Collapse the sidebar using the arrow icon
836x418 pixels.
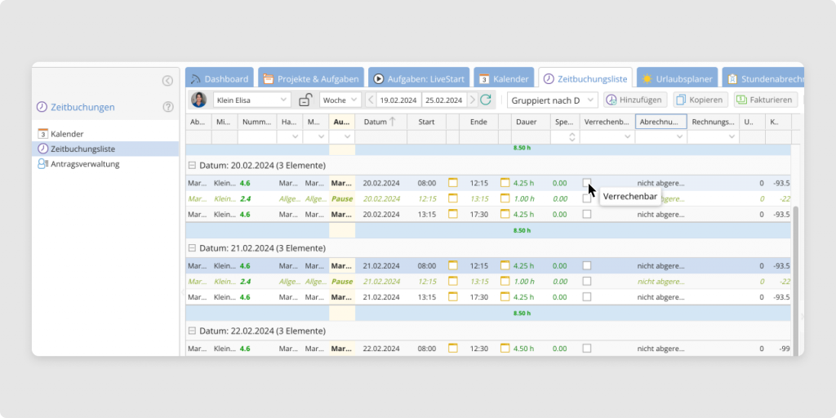pyautogui.click(x=167, y=80)
